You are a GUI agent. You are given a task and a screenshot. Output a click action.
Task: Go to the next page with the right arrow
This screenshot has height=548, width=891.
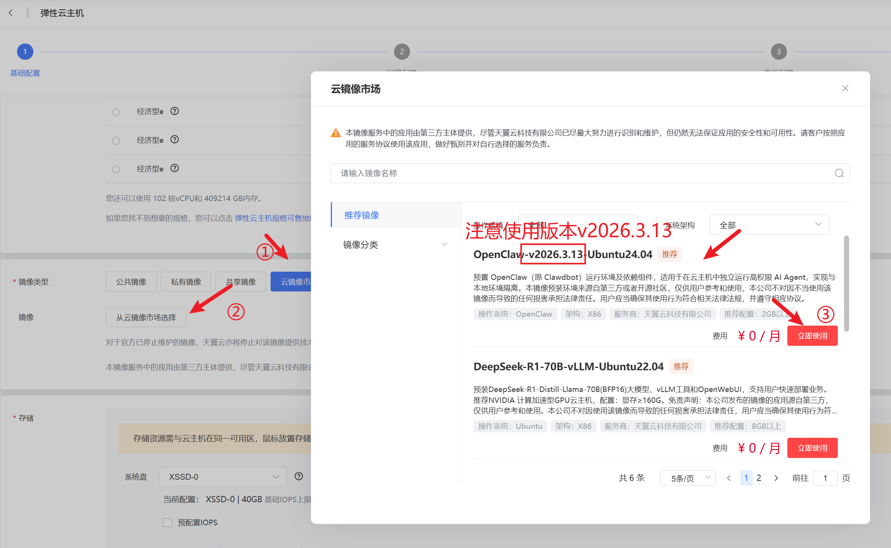coord(776,478)
